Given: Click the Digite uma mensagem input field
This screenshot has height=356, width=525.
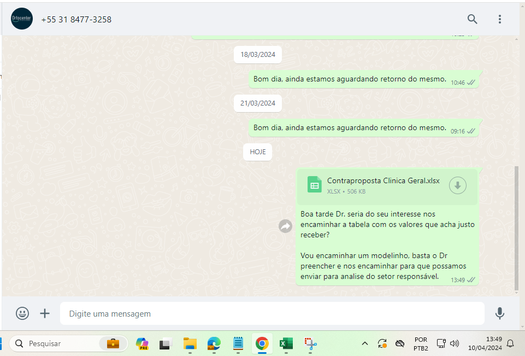Looking at the screenshot, I should point(272,313).
